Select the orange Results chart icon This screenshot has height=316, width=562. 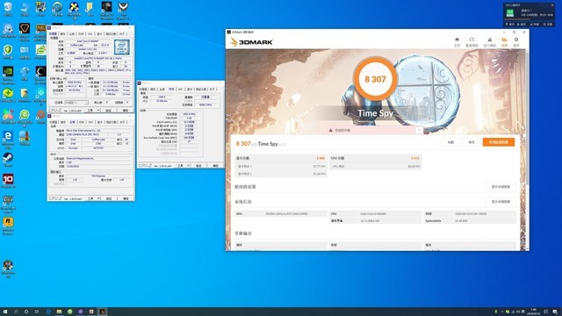click(504, 42)
